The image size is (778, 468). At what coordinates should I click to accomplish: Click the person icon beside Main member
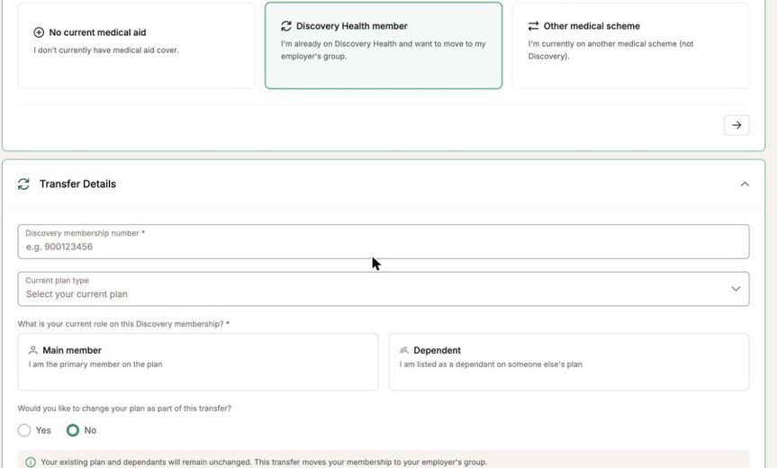pos(32,350)
